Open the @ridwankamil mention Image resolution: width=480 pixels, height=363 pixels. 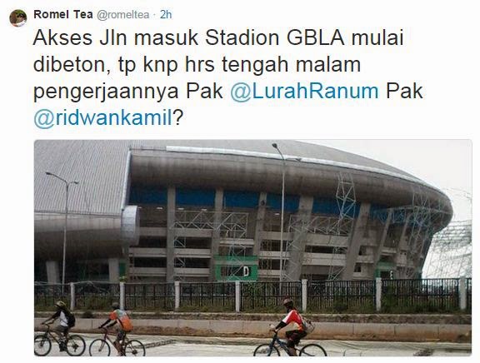[103, 118]
